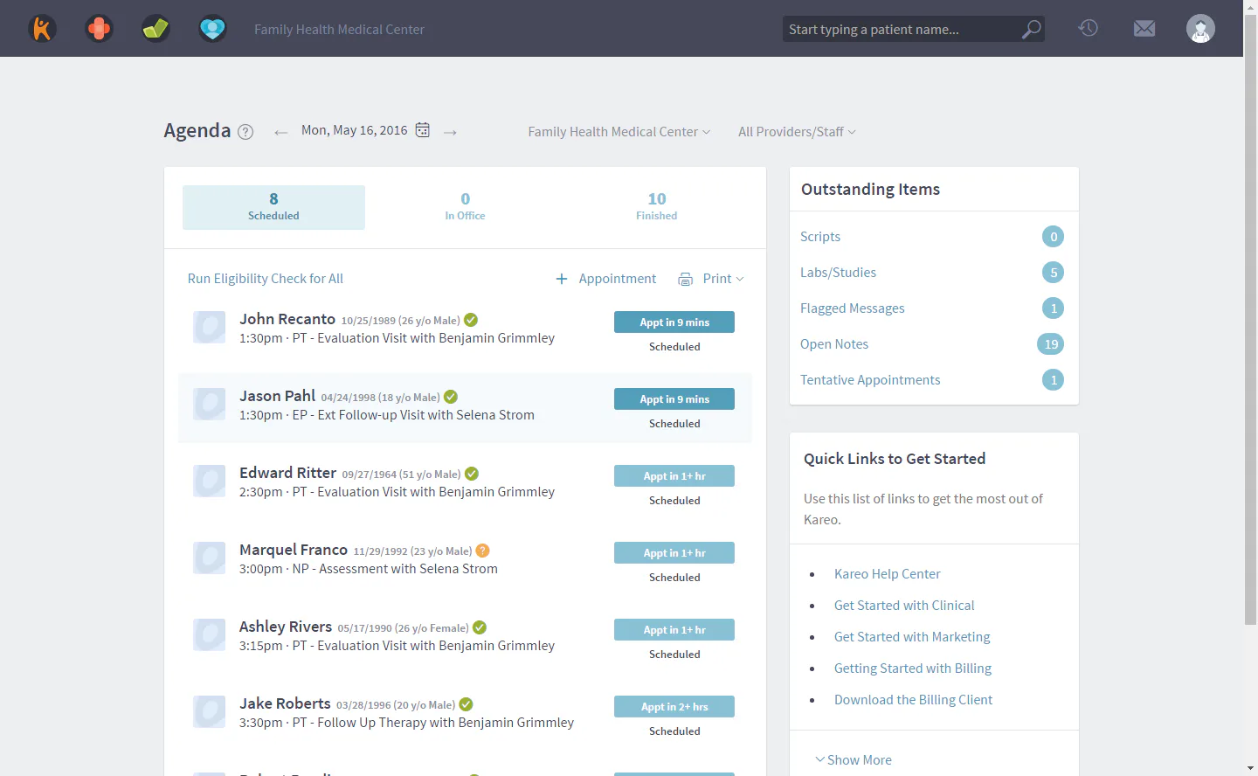Open the calendar date picker icon
The height and width of the screenshot is (776, 1258).
click(x=422, y=129)
